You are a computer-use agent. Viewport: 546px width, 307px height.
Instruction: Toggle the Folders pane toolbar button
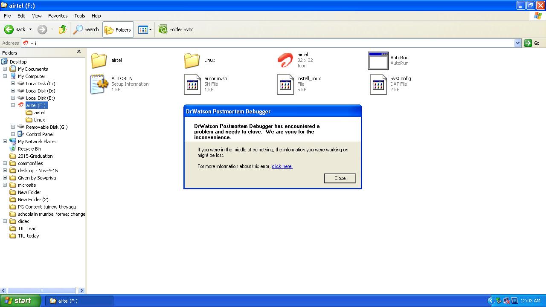[x=118, y=29]
